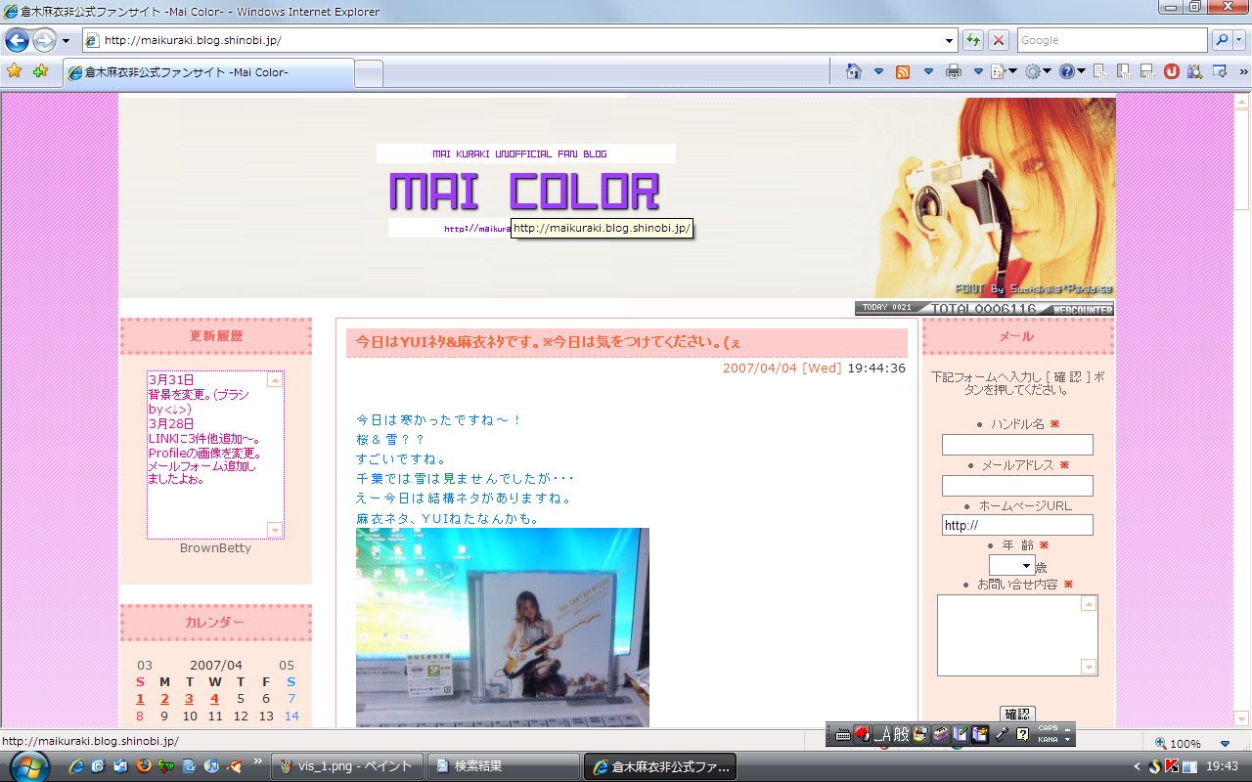This screenshot has width=1252, height=782.
Task: Click the zoom magnifier in the status bar
Action: (x=1162, y=743)
